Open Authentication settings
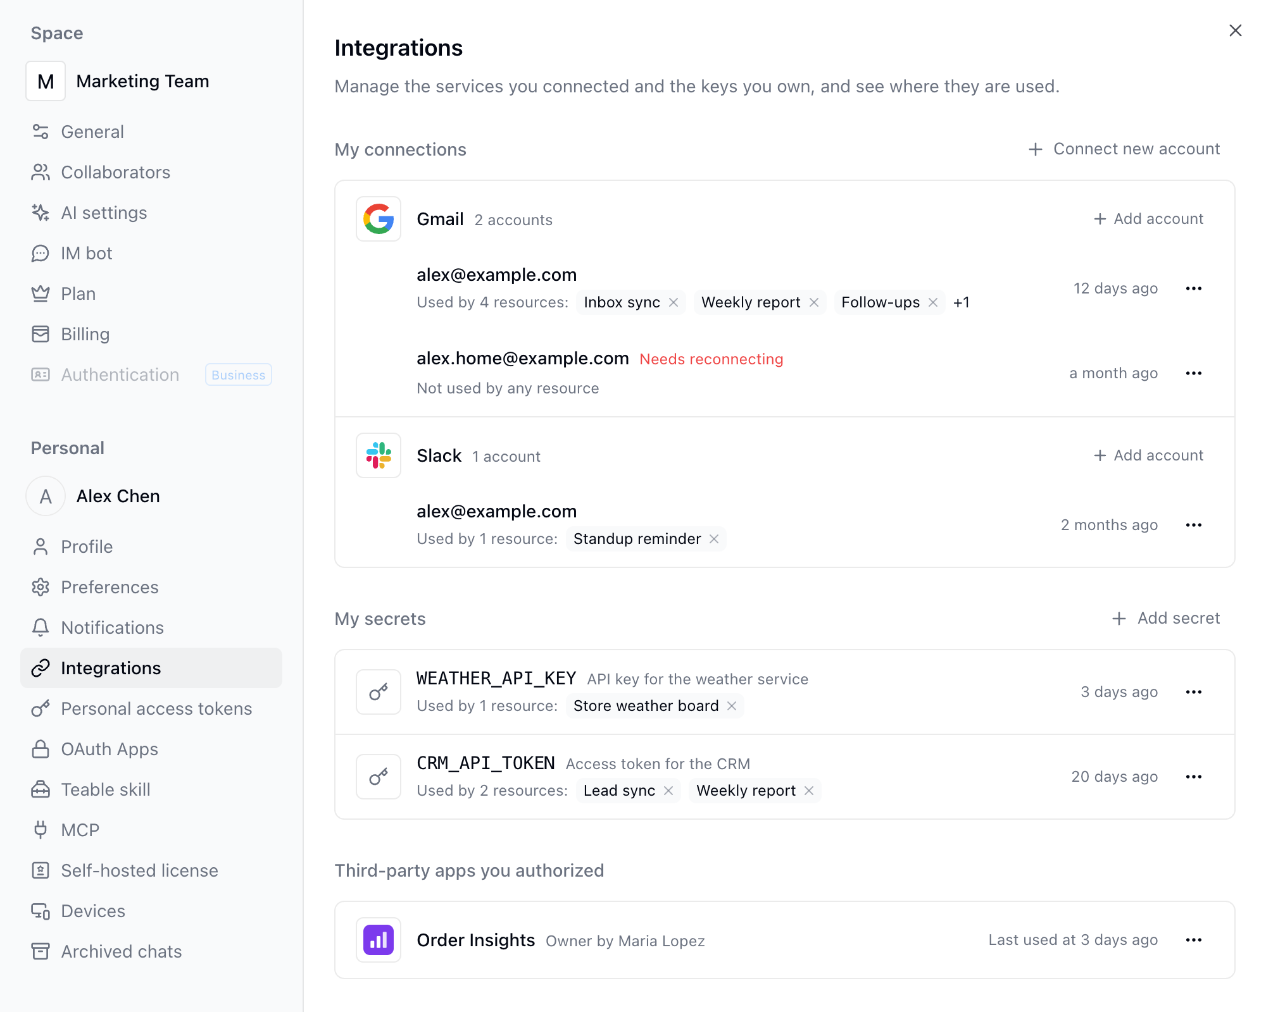1266x1012 pixels. (151, 374)
